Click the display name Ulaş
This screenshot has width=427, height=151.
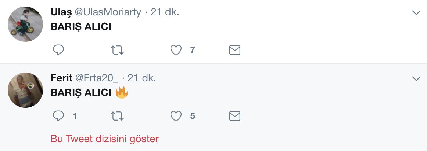[61, 12]
